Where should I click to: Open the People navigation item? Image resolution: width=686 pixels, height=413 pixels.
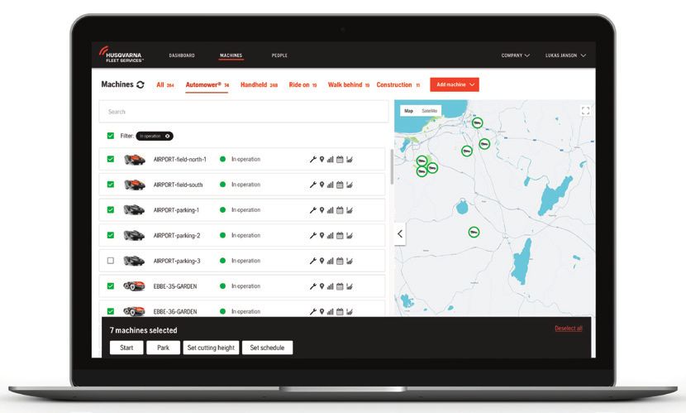point(279,55)
